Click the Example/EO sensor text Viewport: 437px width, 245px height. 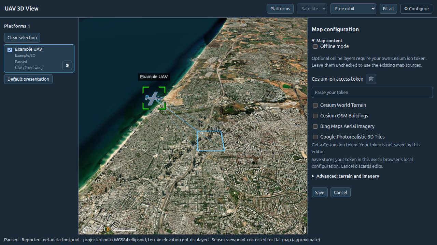(25, 55)
